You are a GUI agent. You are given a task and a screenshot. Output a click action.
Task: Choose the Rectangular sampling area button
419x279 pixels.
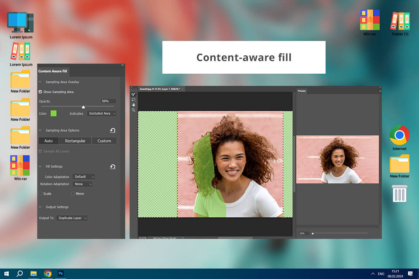click(x=76, y=141)
